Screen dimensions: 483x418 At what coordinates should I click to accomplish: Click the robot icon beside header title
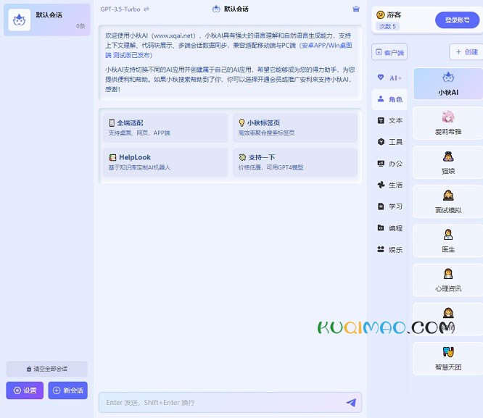(x=216, y=9)
